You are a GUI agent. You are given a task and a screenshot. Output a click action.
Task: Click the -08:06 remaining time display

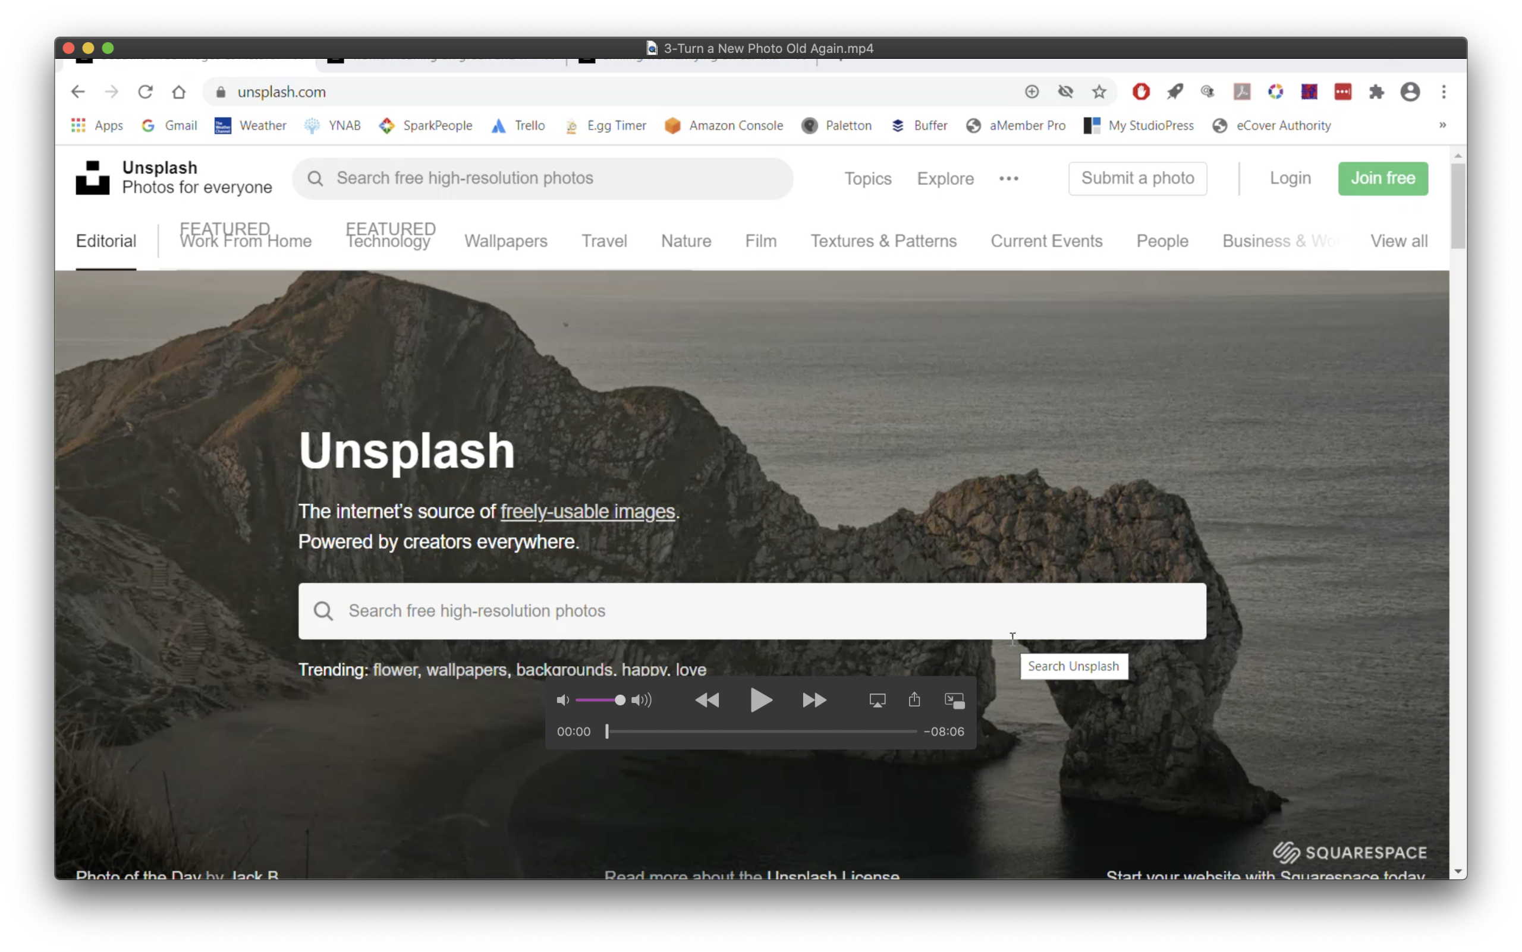[944, 732]
